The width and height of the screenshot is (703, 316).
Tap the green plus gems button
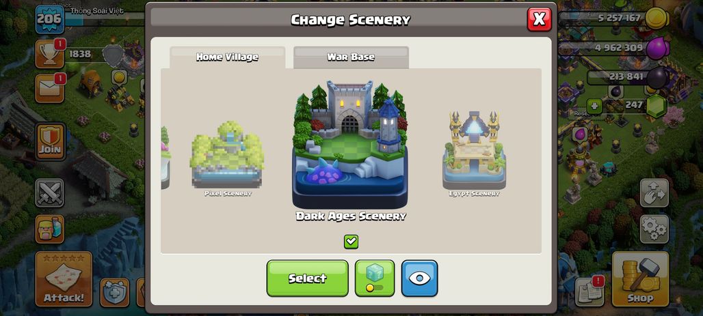[x=594, y=106]
